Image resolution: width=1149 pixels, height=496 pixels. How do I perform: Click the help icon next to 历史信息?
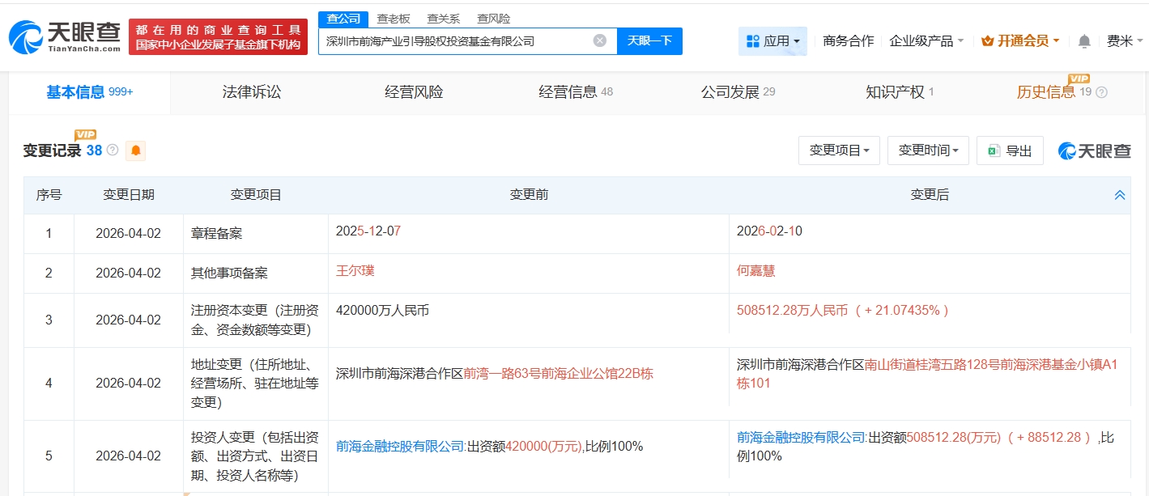[x=1101, y=92]
